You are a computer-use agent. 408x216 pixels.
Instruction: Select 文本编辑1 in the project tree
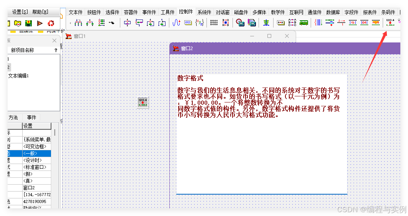(18, 76)
